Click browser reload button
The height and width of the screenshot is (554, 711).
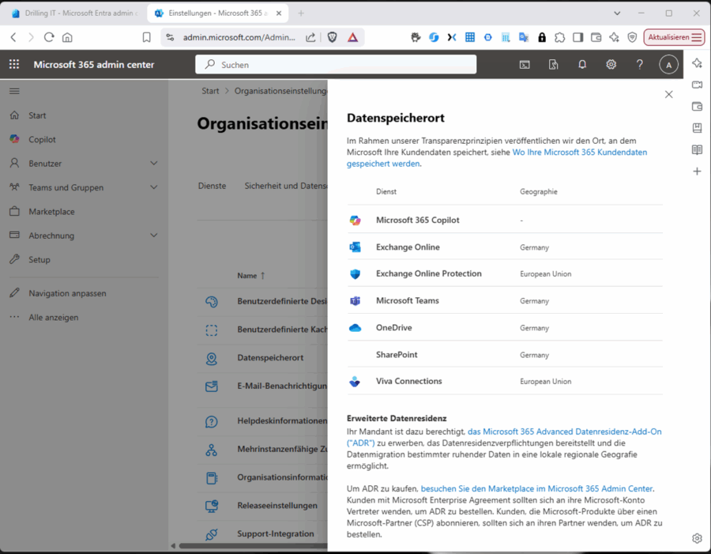(49, 37)
